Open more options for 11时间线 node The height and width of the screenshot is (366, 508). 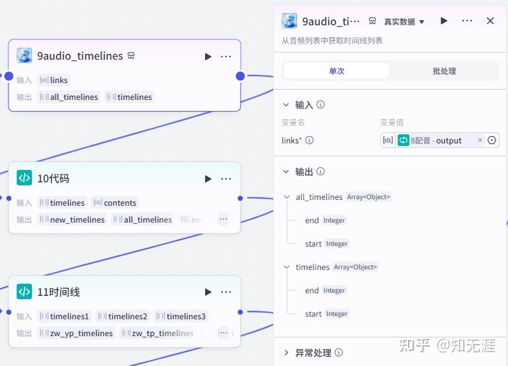226,292
